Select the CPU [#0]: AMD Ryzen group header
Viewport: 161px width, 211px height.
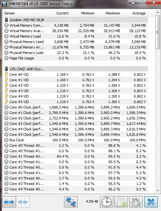click(75, 69)
